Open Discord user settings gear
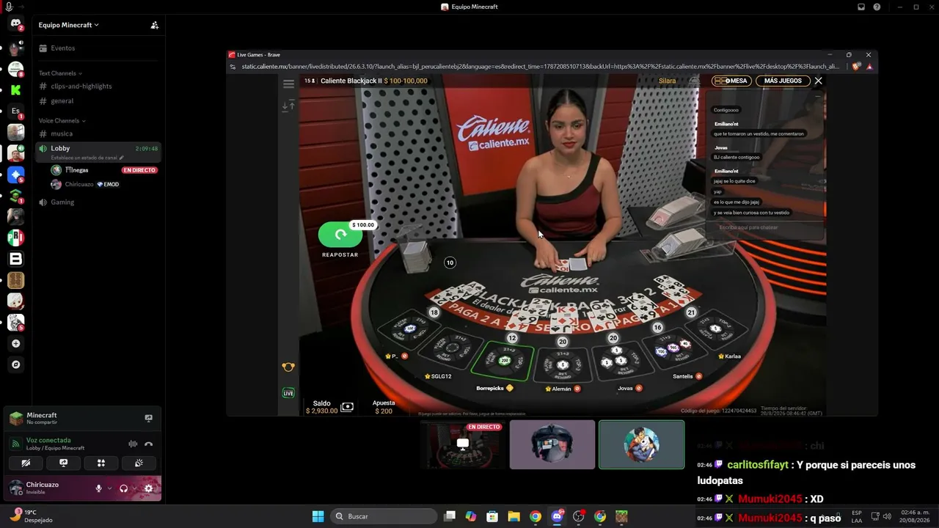Viewport: 939px width, 528px height. click(149, 488)
